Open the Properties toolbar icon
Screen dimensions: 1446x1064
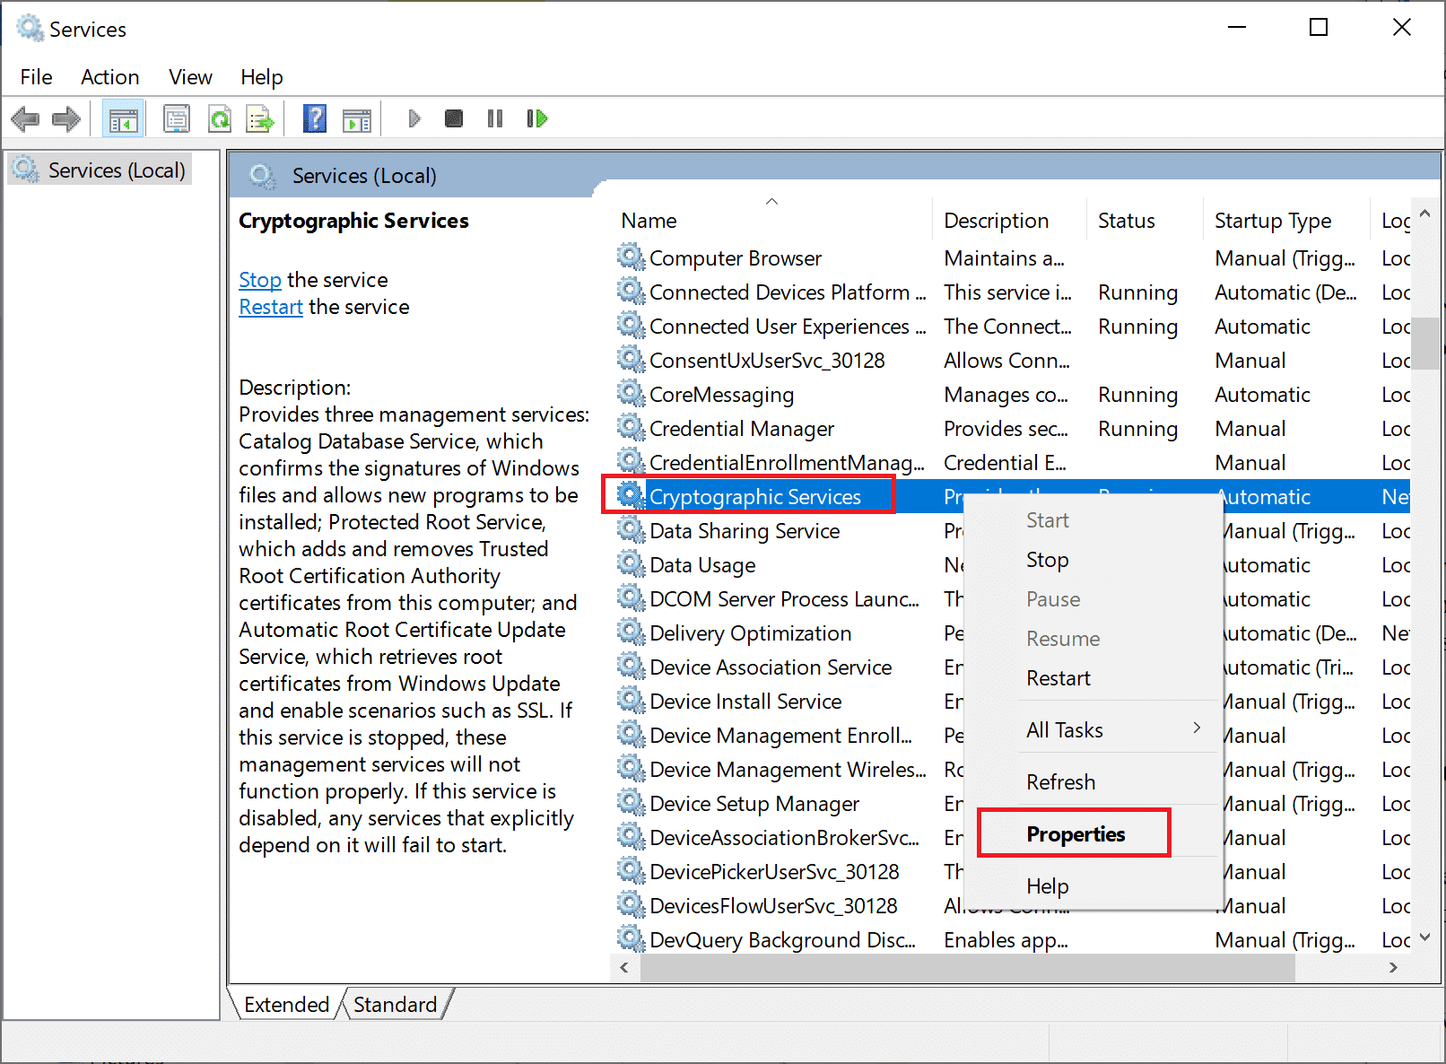(177, 118)
